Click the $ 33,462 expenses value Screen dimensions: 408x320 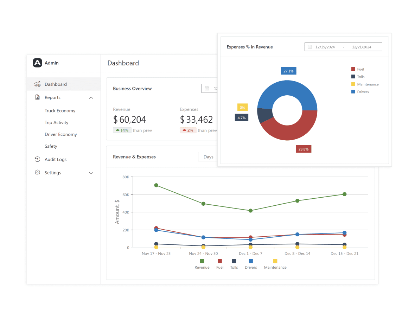point(196,120)
